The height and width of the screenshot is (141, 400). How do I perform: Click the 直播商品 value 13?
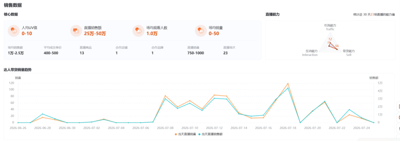tap(81, 53)
